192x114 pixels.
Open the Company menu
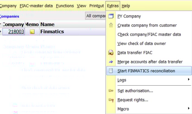tap(8, 6)
